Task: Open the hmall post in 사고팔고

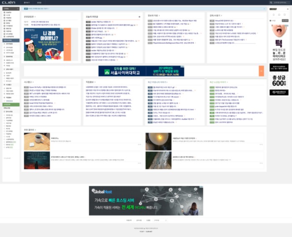Action: [x=41, y=103]
